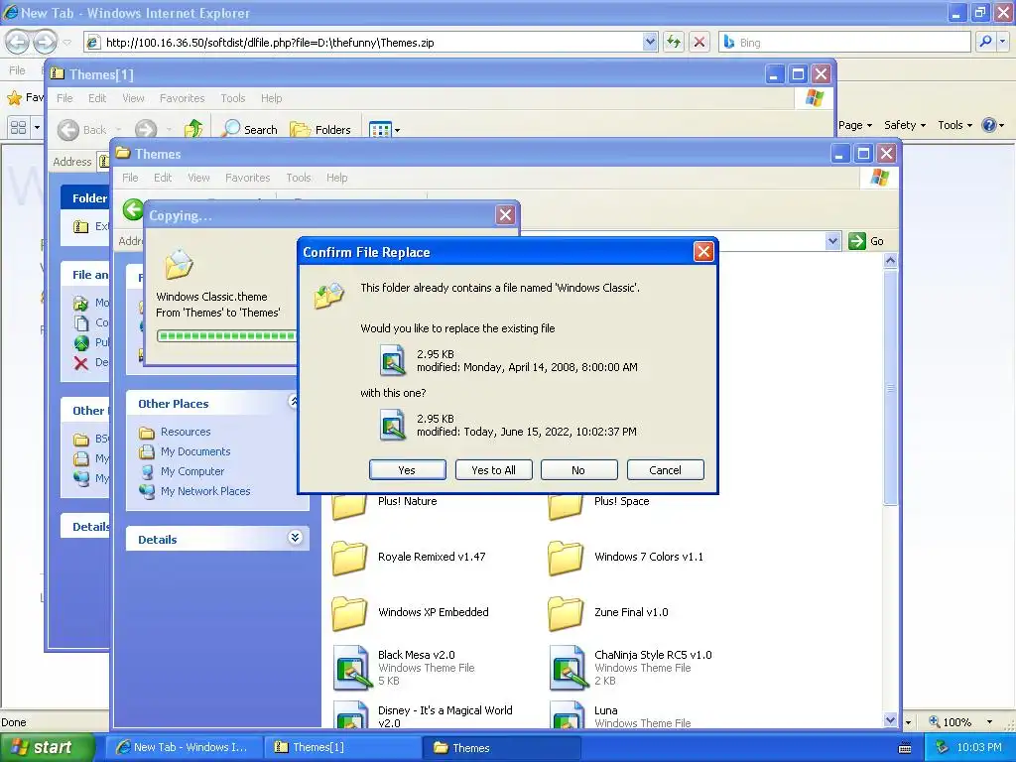Collapse the Other Places panel
This screenshot has width=1016, height=762.
coord(294,403)
